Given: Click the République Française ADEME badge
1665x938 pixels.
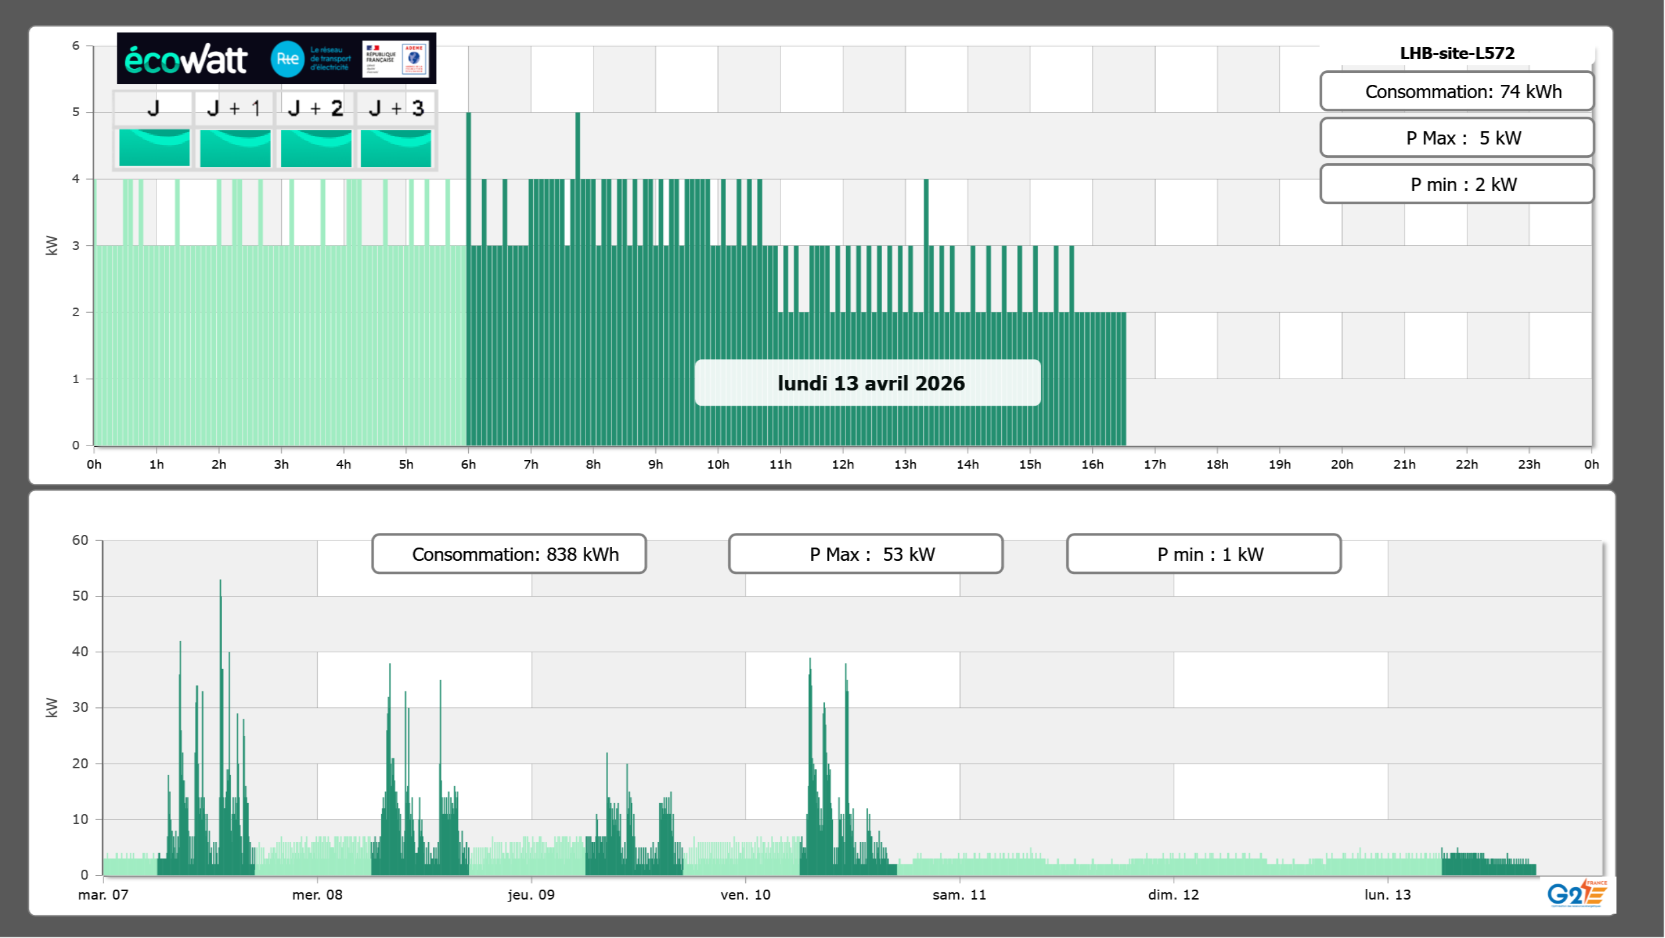Looking at the screenshot, I should (x=396, y=59).
